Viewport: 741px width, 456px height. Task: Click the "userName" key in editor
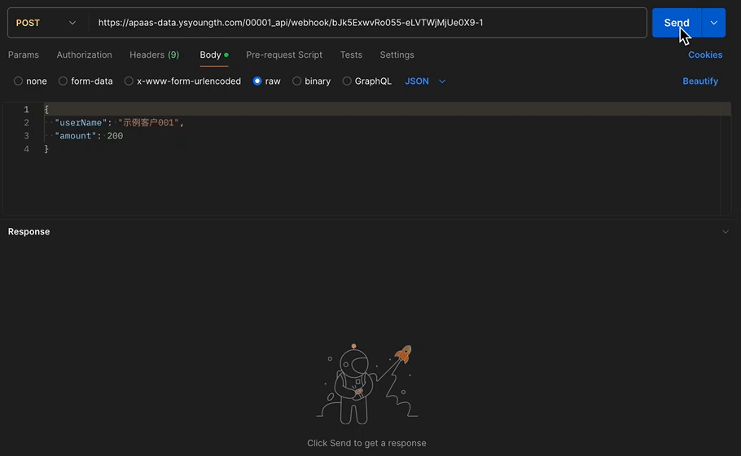(x=81, y=123)
